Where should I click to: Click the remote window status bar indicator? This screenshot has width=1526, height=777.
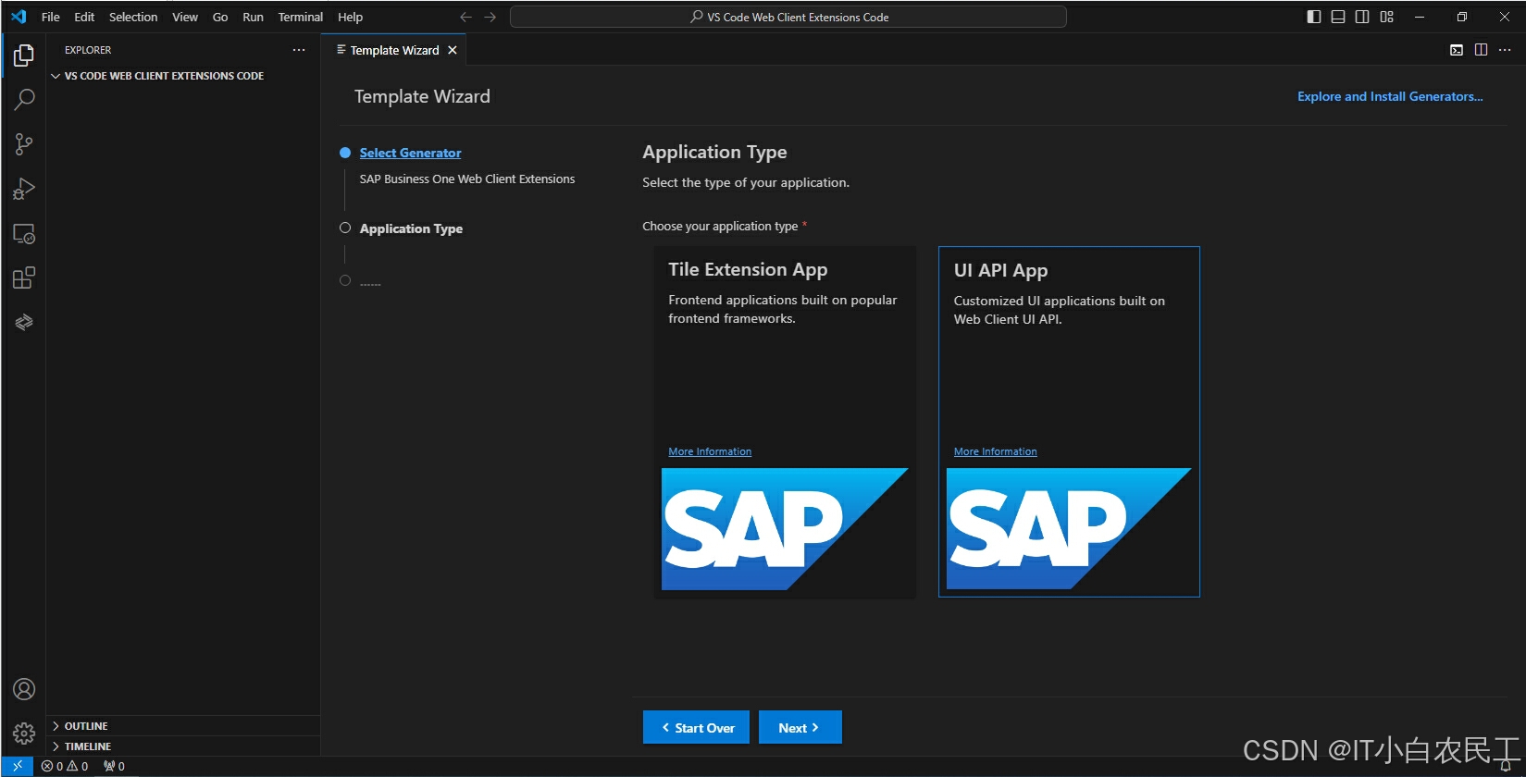(x=18, y=766)
